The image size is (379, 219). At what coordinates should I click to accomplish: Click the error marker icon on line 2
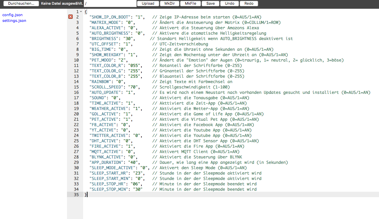click(70, 17)
